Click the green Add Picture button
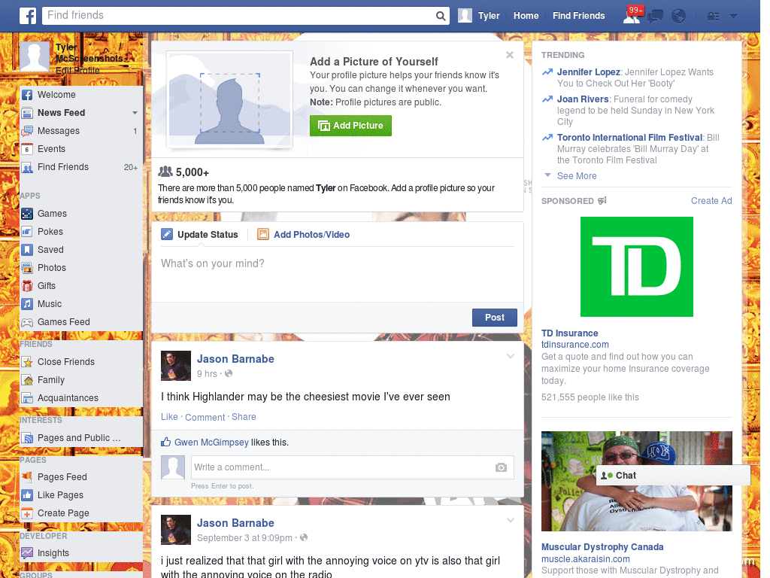 click(x=350, y=126)
